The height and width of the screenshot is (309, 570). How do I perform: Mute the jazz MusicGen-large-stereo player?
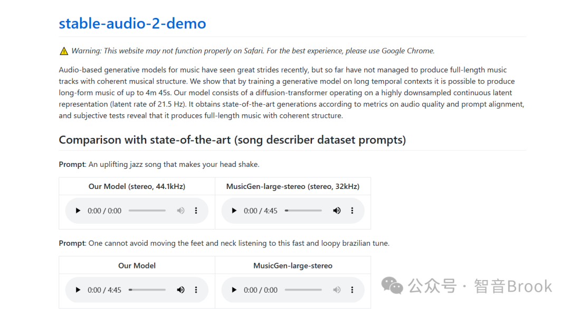tap(337, 211)
